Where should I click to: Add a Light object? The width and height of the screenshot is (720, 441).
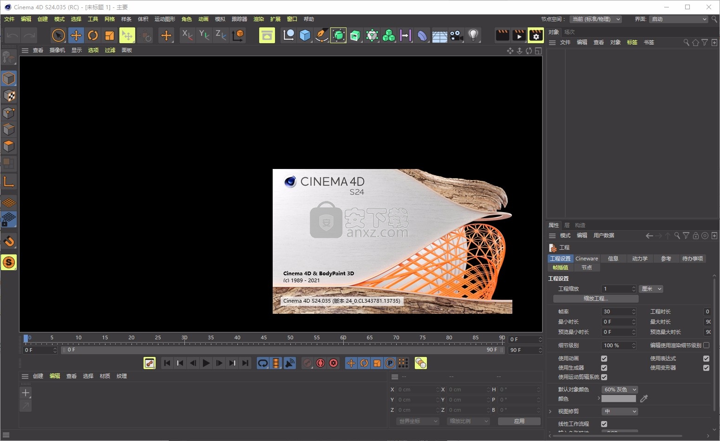[473, 35]
